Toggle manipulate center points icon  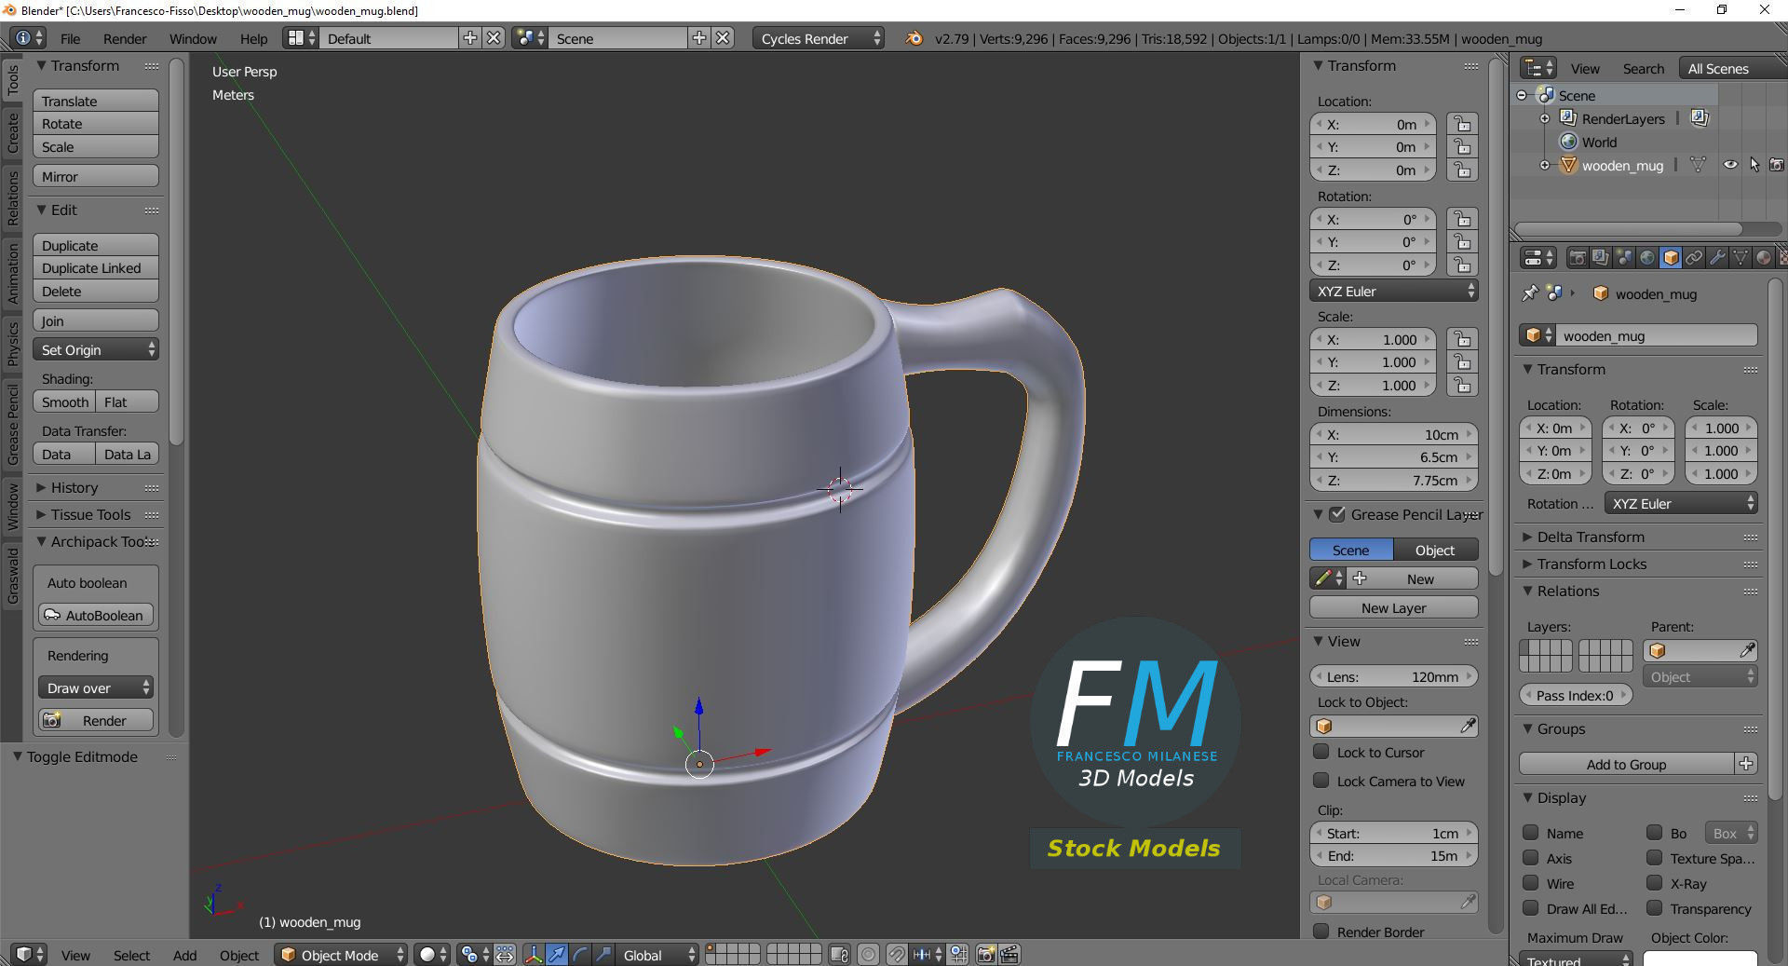[x=505, y=955]
